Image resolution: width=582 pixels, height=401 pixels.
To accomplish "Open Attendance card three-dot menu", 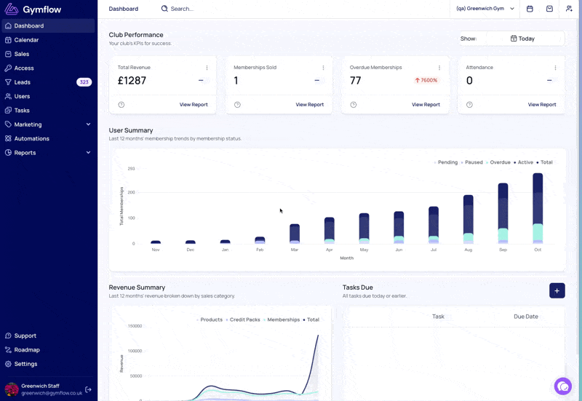I will 555,68.
